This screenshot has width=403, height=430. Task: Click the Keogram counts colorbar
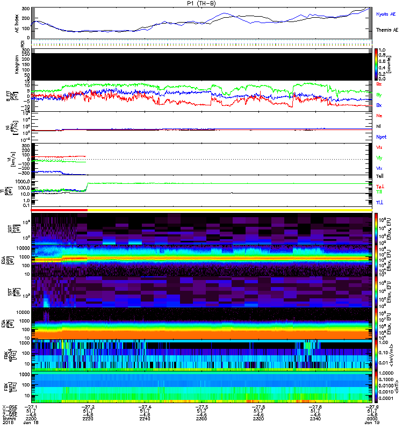point(376,64)
